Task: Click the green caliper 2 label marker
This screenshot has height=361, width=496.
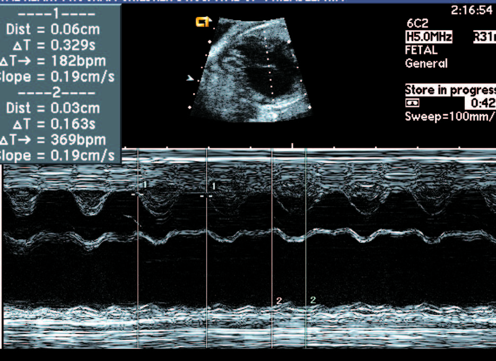Action: [313, 300]
